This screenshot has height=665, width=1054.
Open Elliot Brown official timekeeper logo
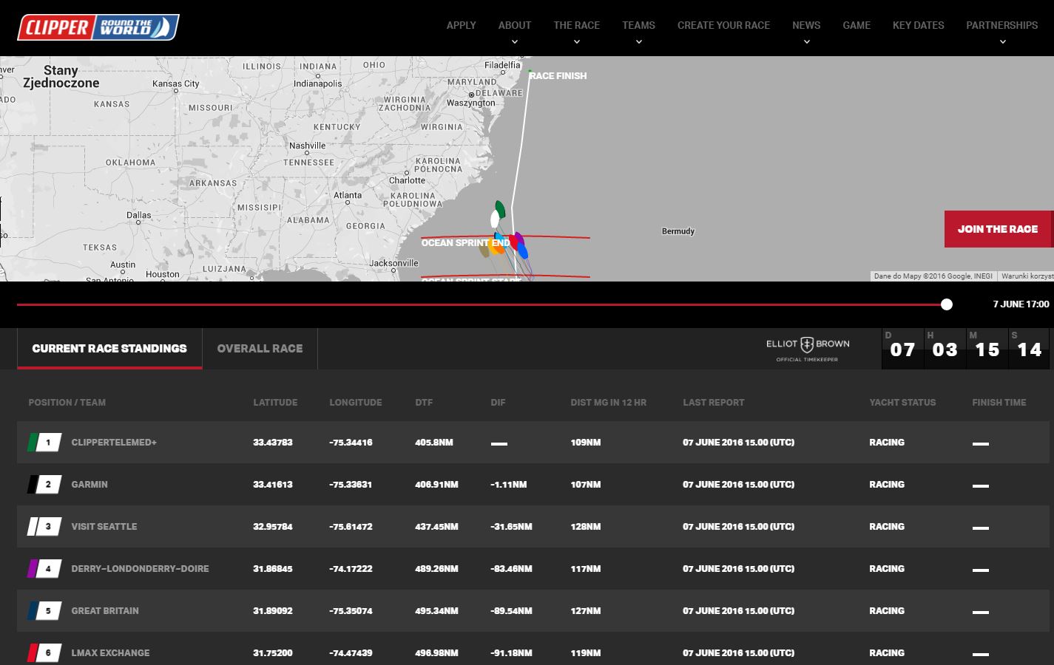[x=808, y=349]
